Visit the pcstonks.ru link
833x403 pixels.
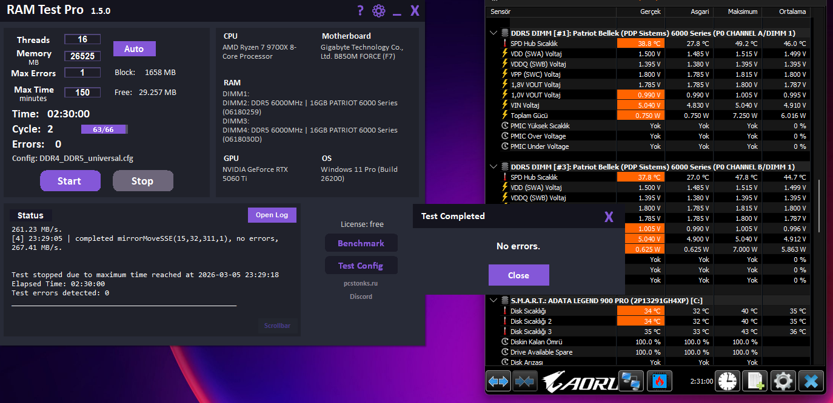pos(361,283)
